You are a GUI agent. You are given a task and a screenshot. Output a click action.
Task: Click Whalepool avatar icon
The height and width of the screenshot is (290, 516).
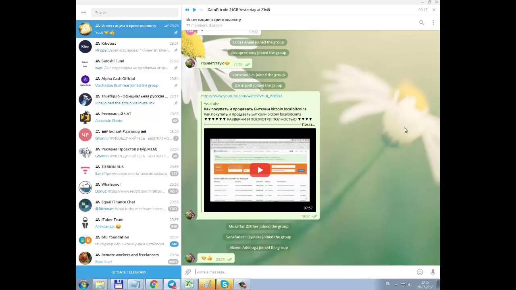[85, 188]
